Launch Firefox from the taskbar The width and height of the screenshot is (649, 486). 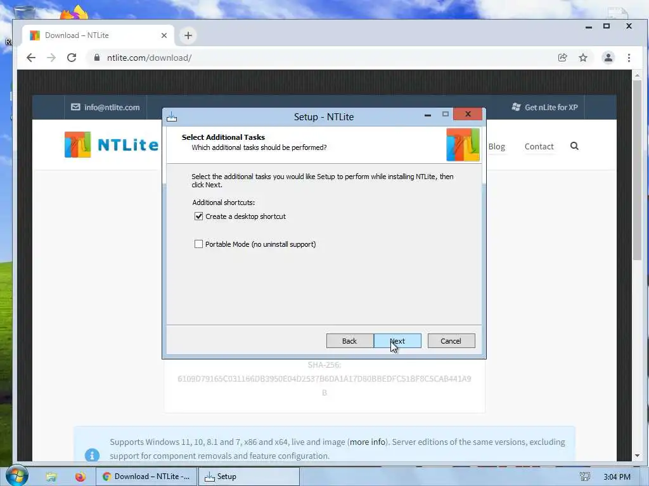(80, 477)
